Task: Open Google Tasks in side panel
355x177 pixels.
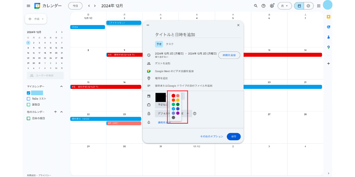Action: pos(328,27)
